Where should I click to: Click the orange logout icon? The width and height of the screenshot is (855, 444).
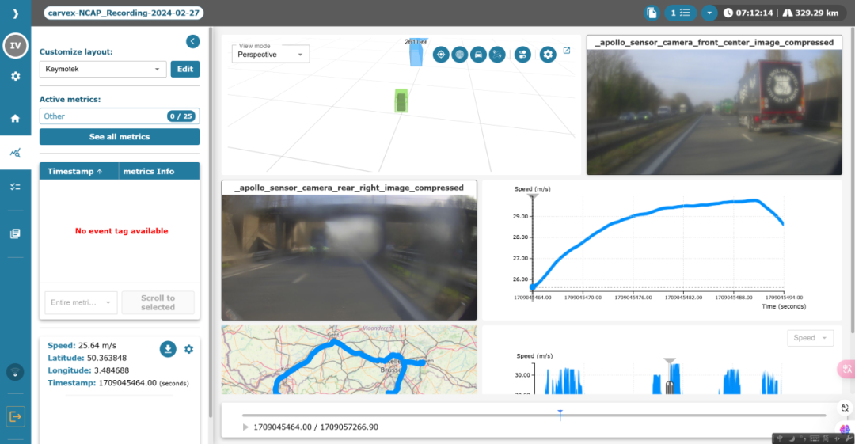coord(15,417)
